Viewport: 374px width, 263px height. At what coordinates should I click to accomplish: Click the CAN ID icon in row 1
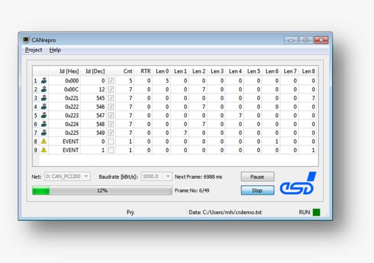(44, 81)
